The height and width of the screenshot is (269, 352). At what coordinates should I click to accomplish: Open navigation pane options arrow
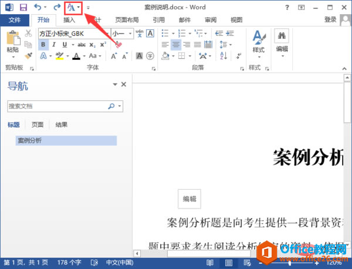pos(115,85)
